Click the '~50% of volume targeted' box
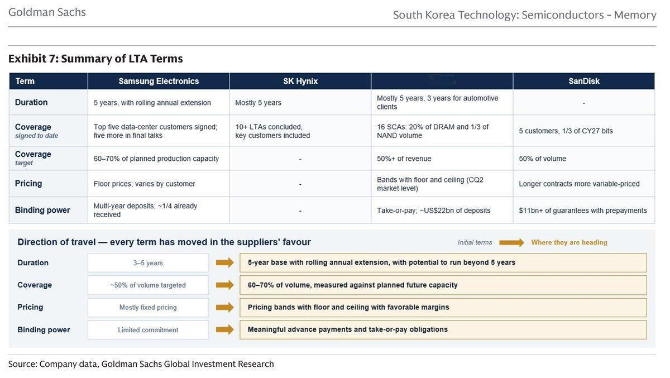 click(149, 285)
